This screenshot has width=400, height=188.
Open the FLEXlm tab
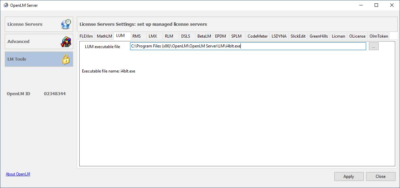(x=86, y=36)
